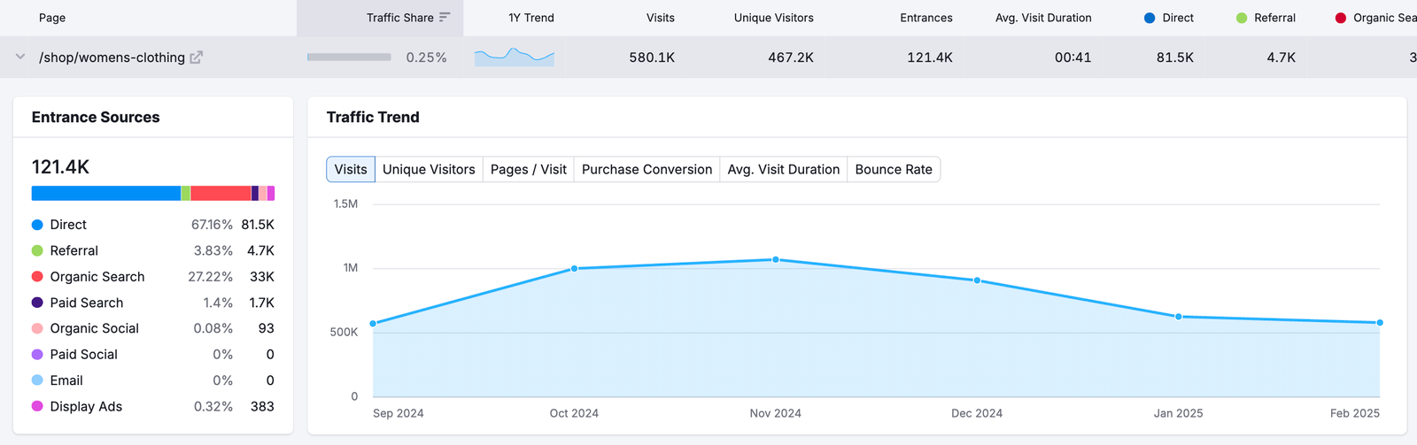Image resolution: width=1417 pixels, height=445 pixels.
Task: Switch to the Unique Visitors tab
Action: 429,170
